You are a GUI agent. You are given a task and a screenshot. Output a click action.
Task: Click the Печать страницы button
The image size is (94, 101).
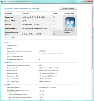click(68, 8)
